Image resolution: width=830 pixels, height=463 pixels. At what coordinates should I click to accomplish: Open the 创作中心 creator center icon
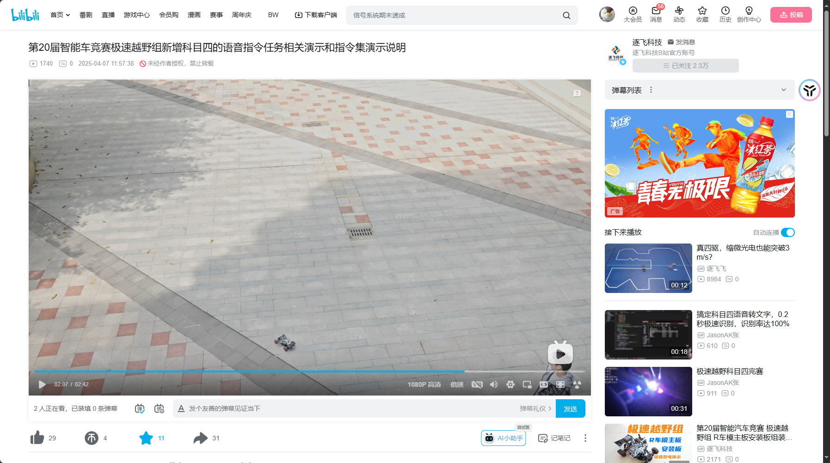pos(749,14)
